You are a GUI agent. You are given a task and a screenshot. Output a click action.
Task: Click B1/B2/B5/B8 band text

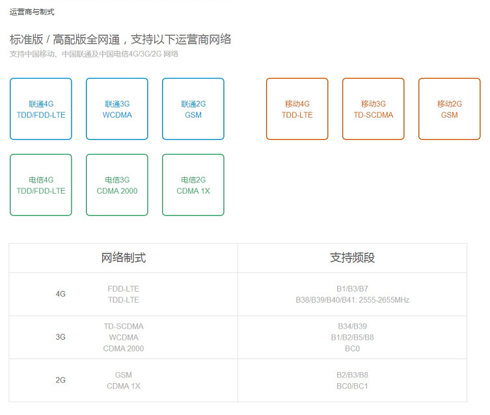tap(352, 337)
